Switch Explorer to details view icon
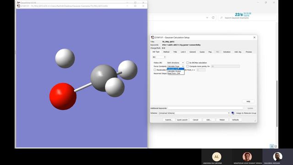This screenshot has height=165, width=293. click(272, 146)
